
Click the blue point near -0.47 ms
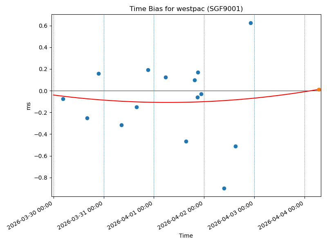point(186,141)
